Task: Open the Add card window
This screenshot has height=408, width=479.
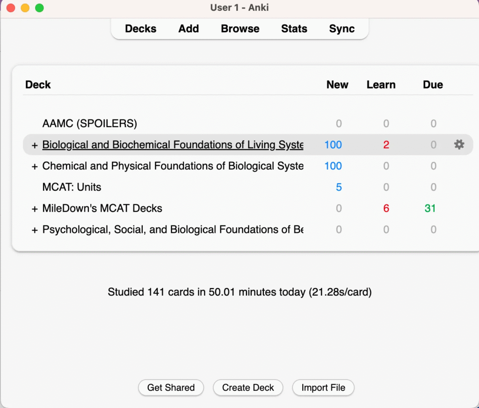Action: tap(189, 29)
